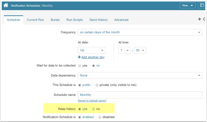Click the folder icon in top bar
This screenshot has width=207, height=122.
(x=201, y=5)
